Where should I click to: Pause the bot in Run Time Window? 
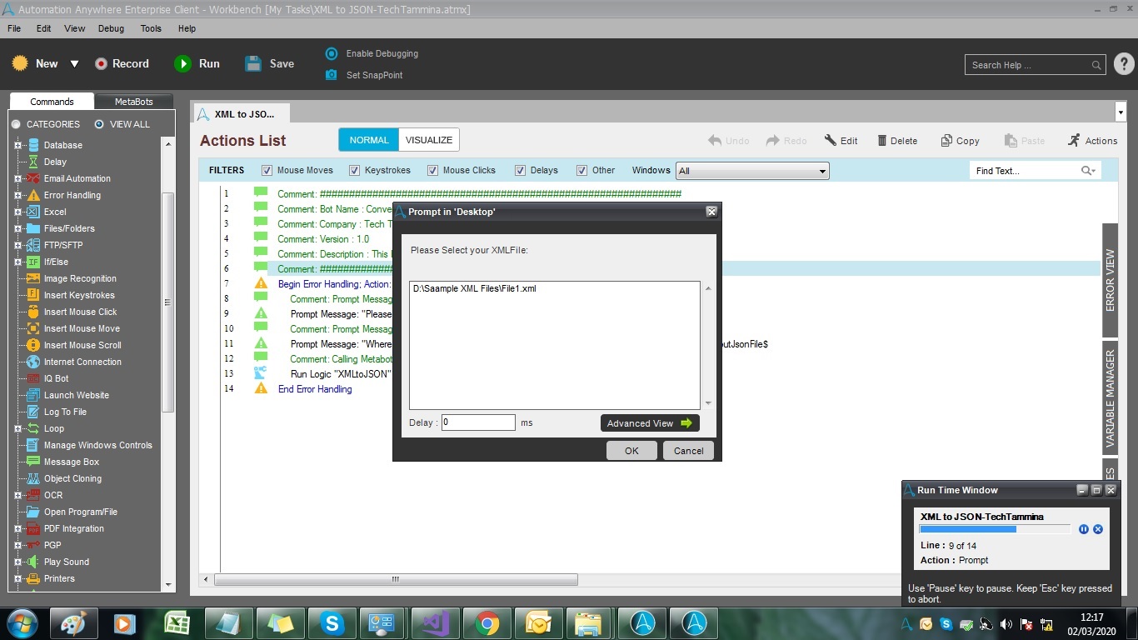tap(1084, 529)
